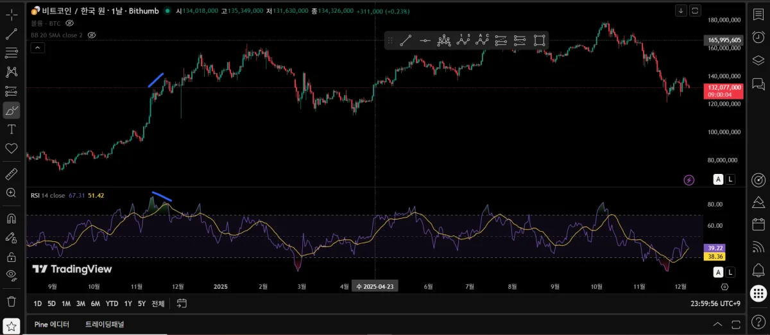Open the 트레이딩패널 tab
Screen dimensions: 770x335
105,325
